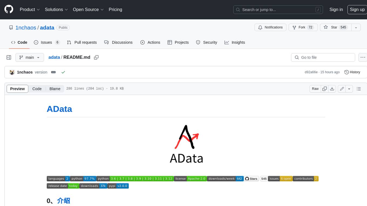Go to Pricing page
Screen dimensions: 367x206
(x=115, y=9)
